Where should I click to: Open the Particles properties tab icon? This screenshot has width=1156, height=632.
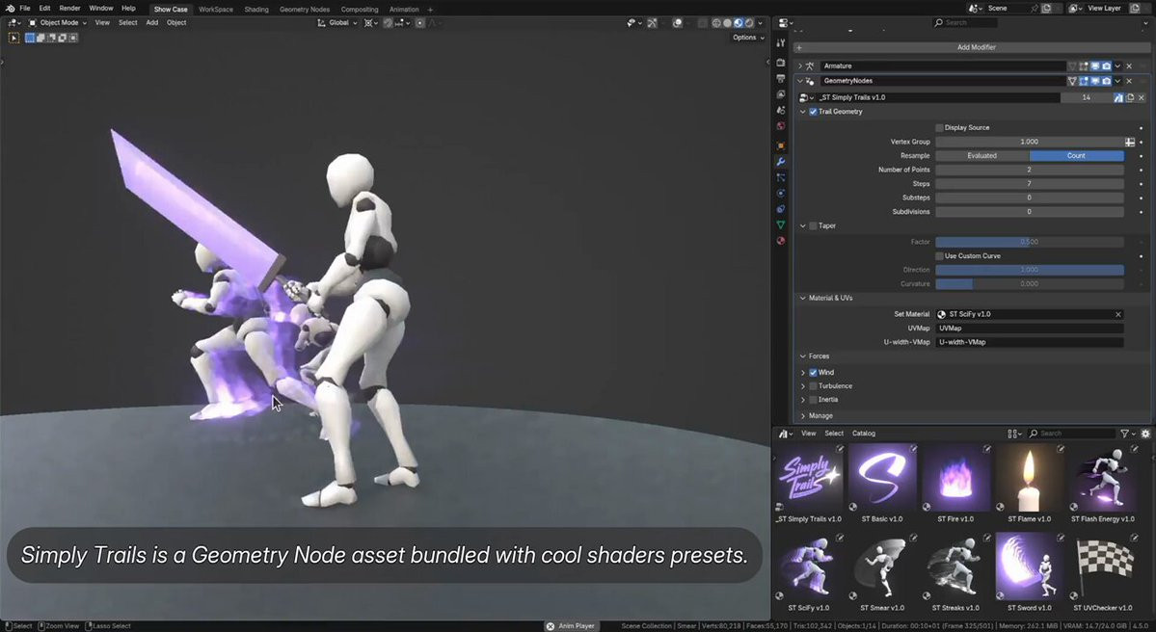(x=781, y=177)
